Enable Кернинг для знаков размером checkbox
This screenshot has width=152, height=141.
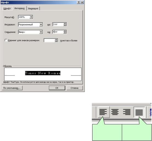tap(6, 40)
